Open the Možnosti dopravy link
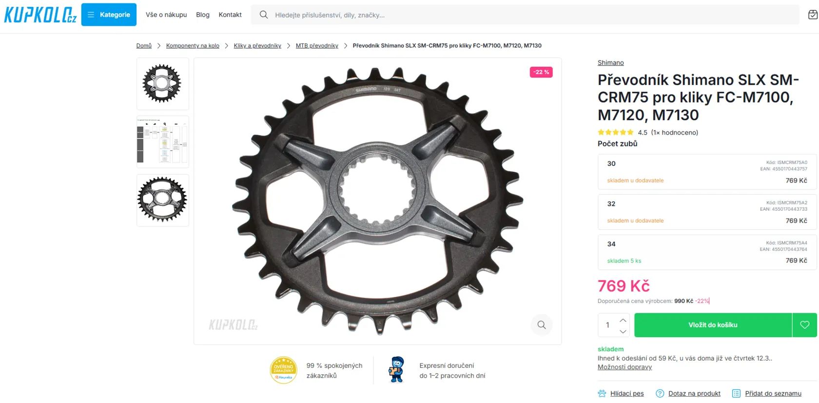 point(624,367)
